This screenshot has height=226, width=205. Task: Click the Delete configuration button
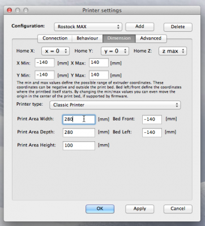pos(178,27)
